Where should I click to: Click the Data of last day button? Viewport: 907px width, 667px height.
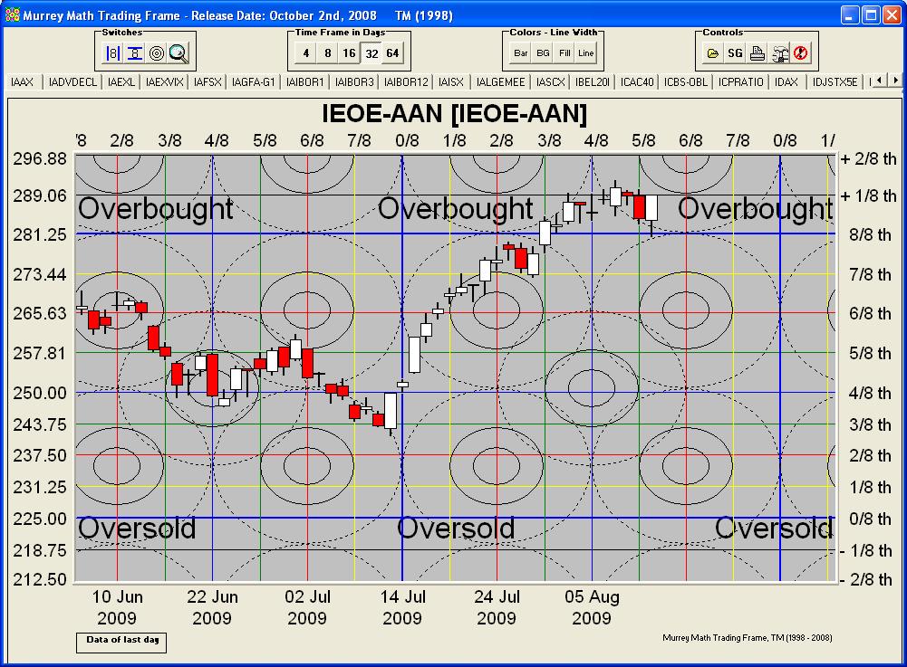tap(121, 641)
